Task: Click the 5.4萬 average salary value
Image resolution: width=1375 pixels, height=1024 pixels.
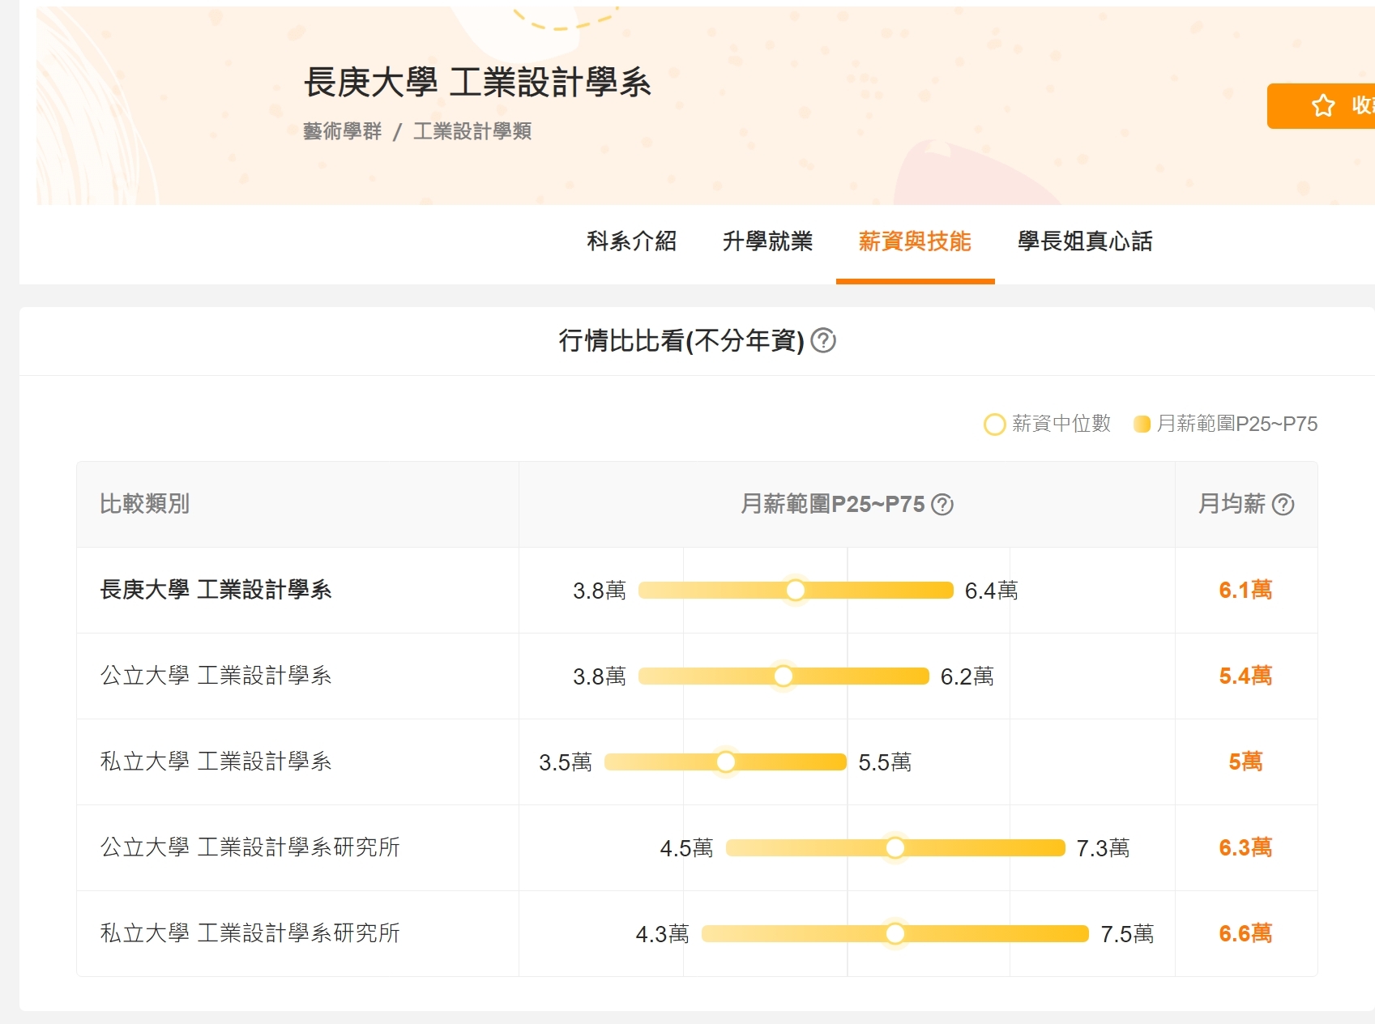Action: [x=1245, y=676]
